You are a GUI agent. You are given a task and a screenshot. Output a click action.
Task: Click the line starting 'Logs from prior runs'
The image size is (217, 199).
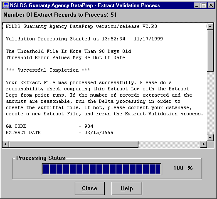[99, 95]
